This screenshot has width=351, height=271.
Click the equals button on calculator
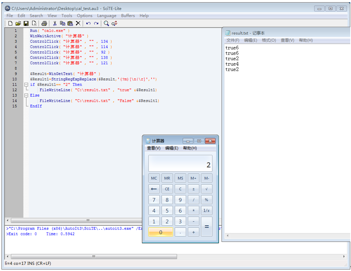pos(206,227)
